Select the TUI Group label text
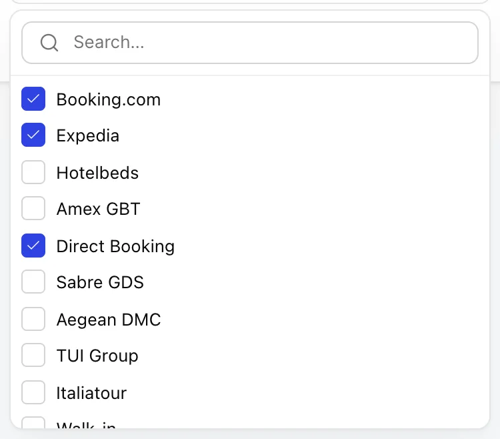This screenshot has width=500, height=439. pos(97,356)
